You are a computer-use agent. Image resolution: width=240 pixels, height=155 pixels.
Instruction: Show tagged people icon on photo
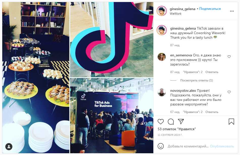coord(9,147)
